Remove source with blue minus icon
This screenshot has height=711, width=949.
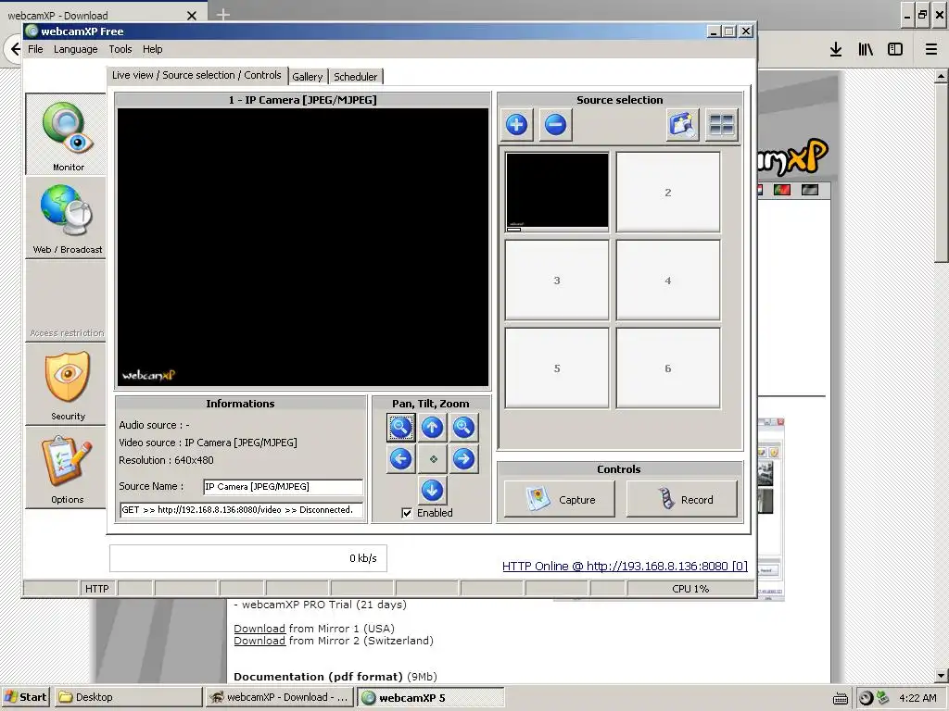pyautogui.click(x=556, y=125)
